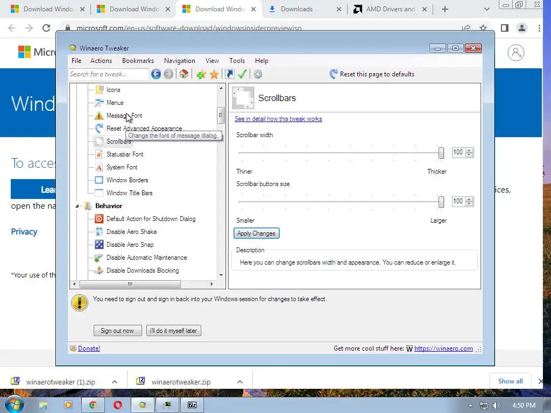Open the Actions menu
This screenshot has width=551, height=413.
101,61
